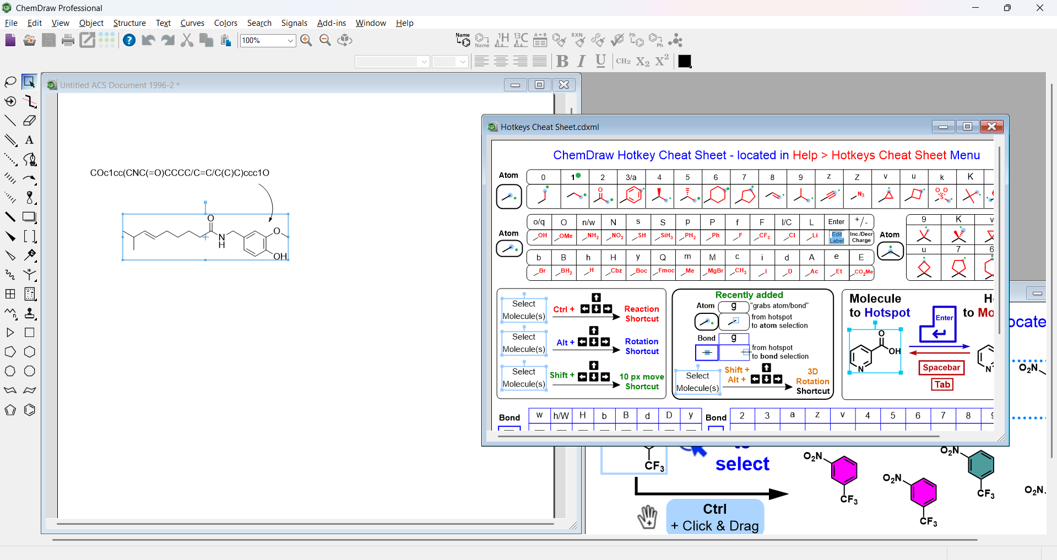Viewport: 1057px width, 560px height.
Task: Align text left
Action: click(x=481, y=61)
